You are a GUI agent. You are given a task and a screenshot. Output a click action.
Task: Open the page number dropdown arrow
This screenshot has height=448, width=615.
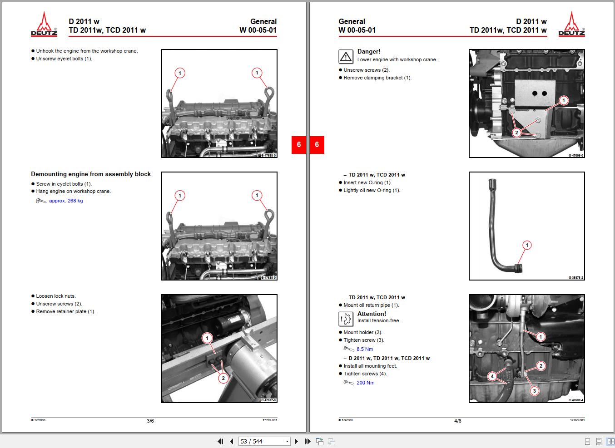click(287, 441)
